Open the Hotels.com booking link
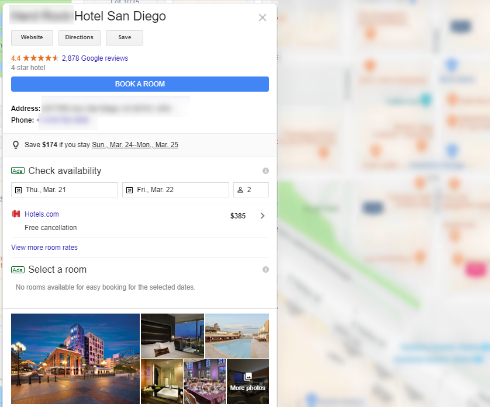Viewport: 490px width, 407px height. coord(42,214)
